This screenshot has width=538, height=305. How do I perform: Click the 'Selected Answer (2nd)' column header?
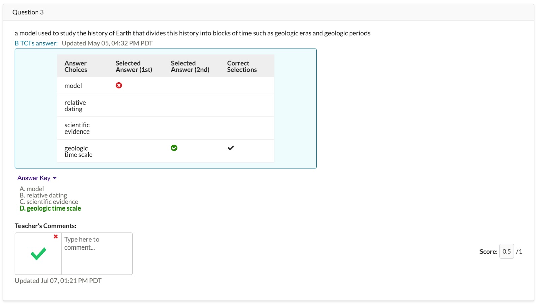point(190,66)
